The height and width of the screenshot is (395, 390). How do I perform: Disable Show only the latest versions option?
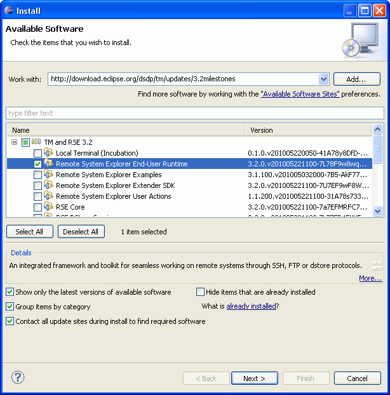[10, 292]
